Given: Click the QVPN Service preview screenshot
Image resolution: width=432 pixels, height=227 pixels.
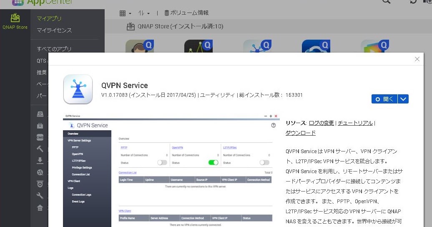Looking at the screenshot, I should click(171, 170).
